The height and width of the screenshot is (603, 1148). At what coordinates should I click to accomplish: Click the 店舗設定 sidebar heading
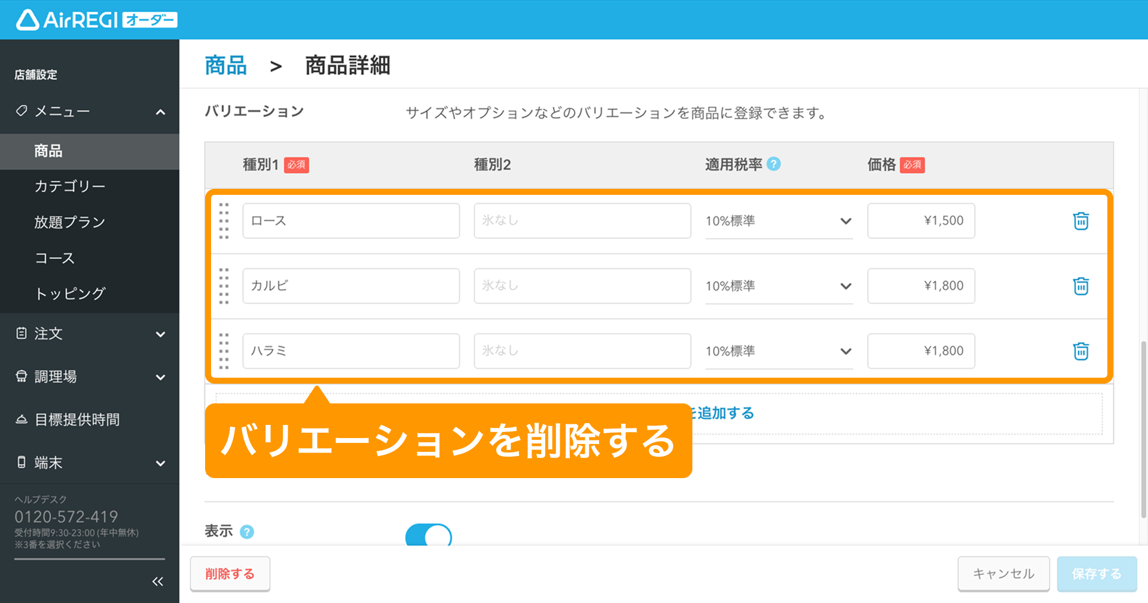pos(36,75)
